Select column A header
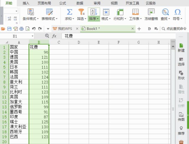This screenshot has height=144, width=189. [19, 42]
